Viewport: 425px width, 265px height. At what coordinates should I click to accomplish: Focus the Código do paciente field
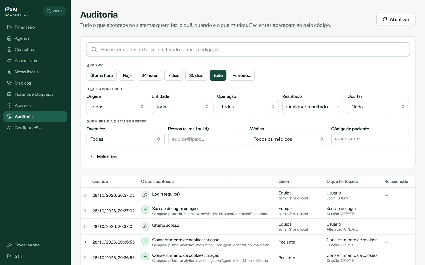[370, 139]
